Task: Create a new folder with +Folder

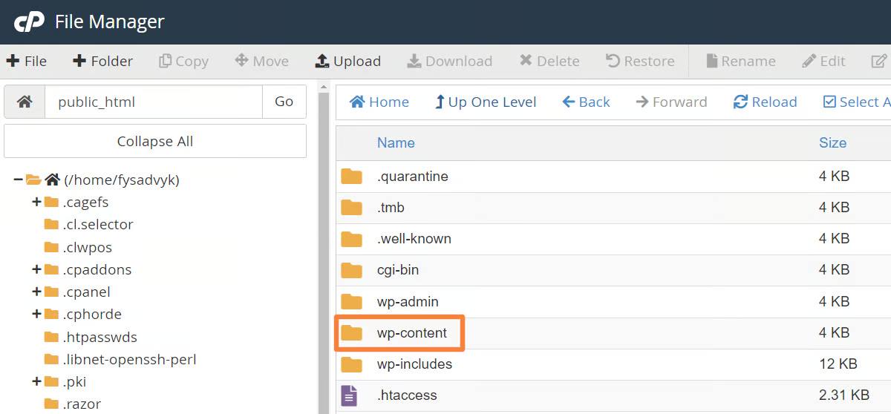Action: pyautogui.click(x=102, y=61)
